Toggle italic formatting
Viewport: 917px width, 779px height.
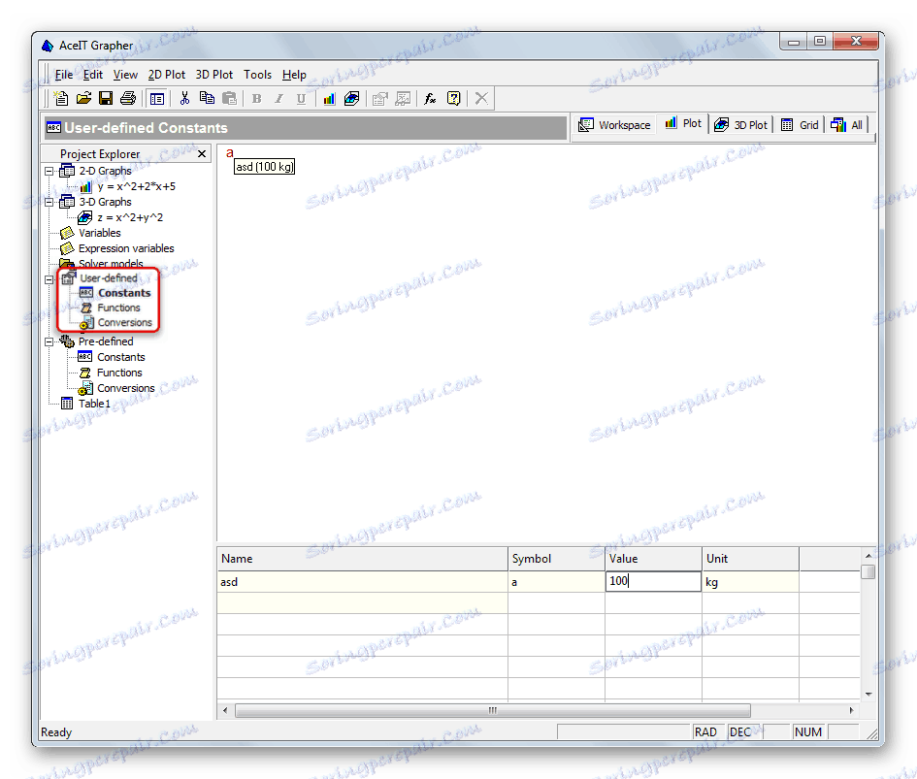tap(278, 98)
